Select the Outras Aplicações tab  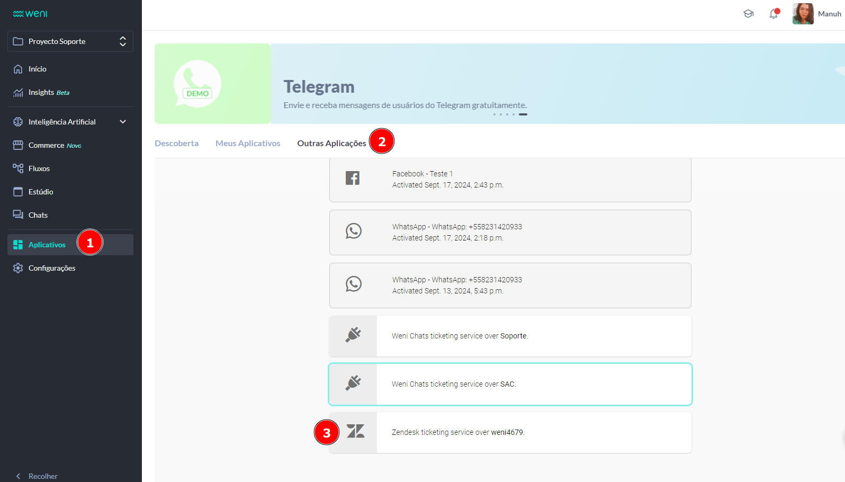tap(331, 144)
